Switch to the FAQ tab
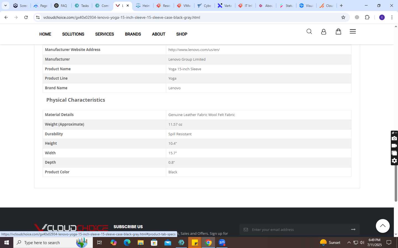The width and height of the screenshot is (398, 248). [61, 6]
